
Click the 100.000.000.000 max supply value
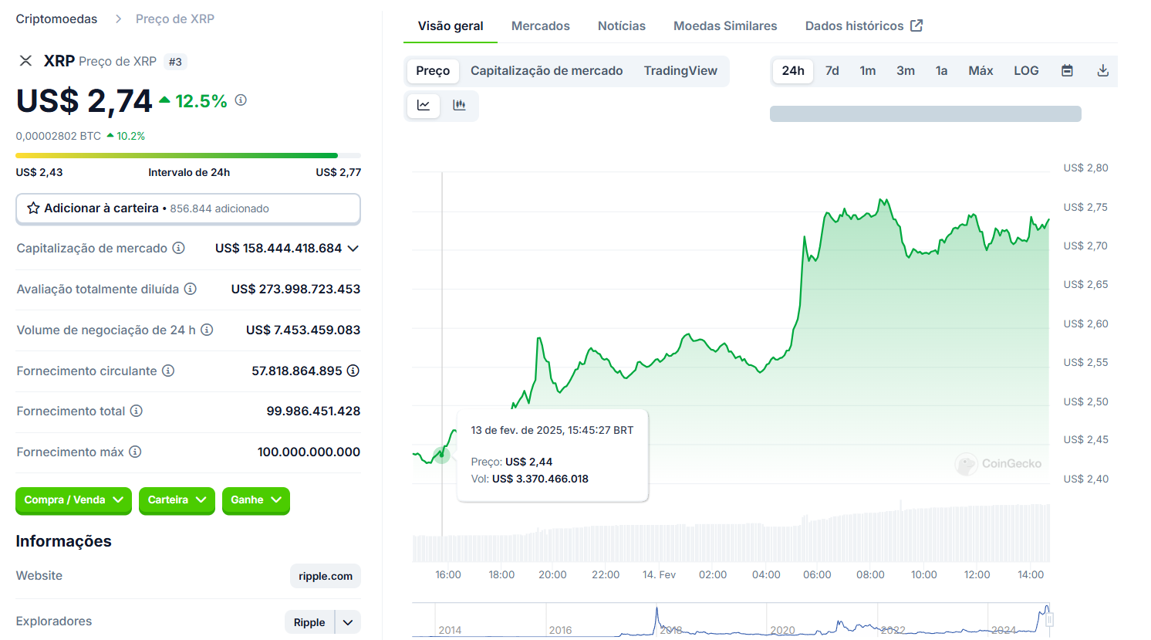[309, 452]
